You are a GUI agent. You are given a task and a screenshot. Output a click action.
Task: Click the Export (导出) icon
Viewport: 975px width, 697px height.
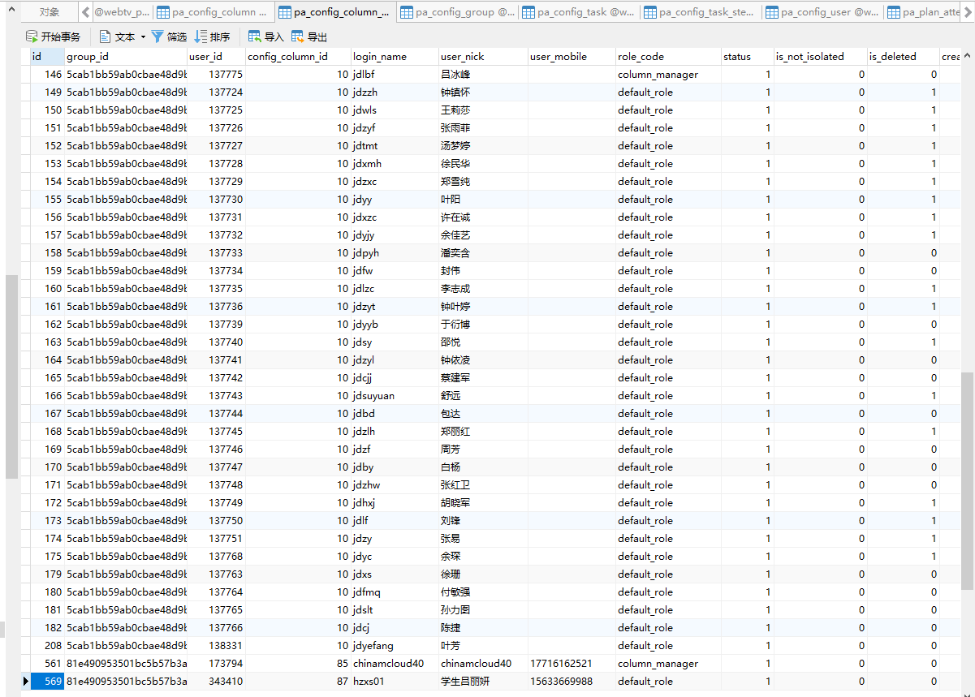(x=298, y=37)
